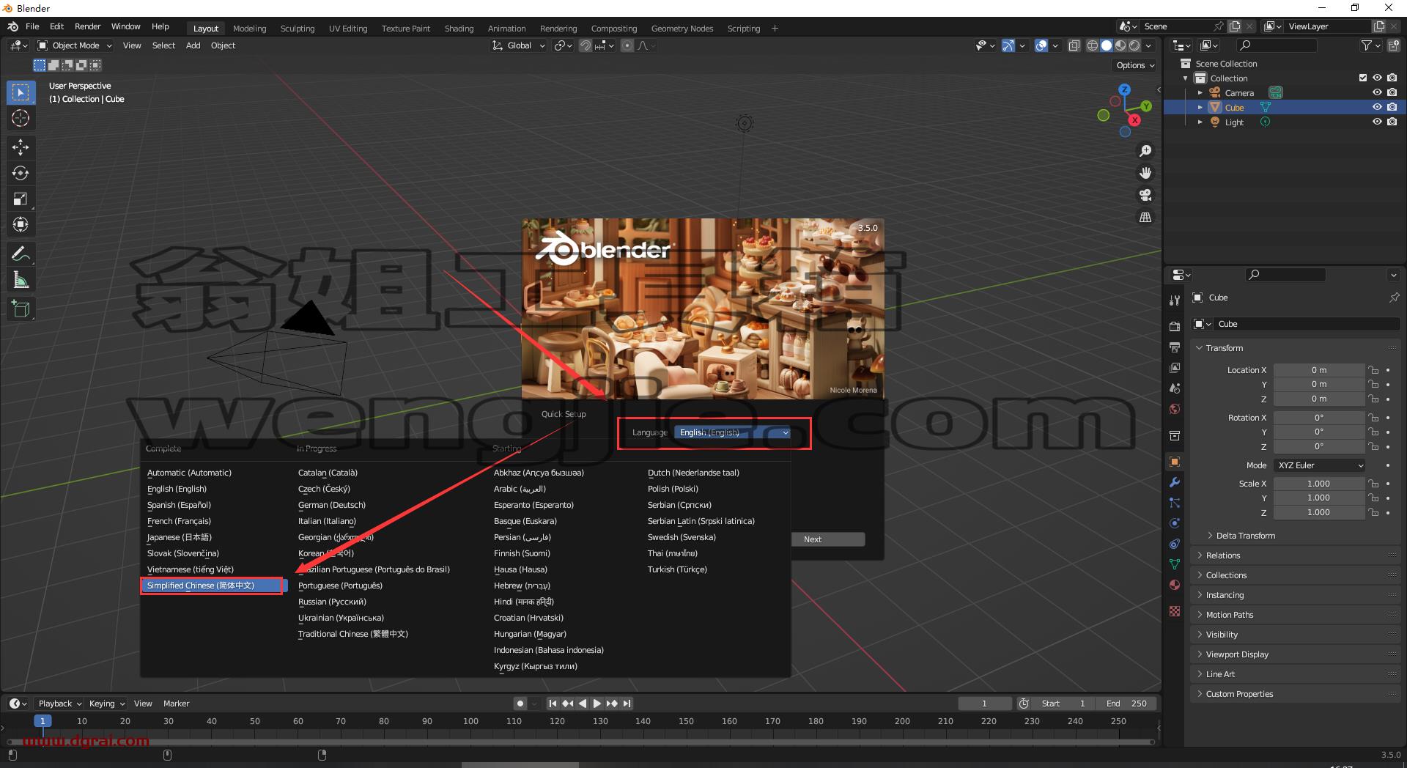Viewport: 1407px width, 768px height.
Task: Open the Scene properties tab
Action: coord(1175,388)
